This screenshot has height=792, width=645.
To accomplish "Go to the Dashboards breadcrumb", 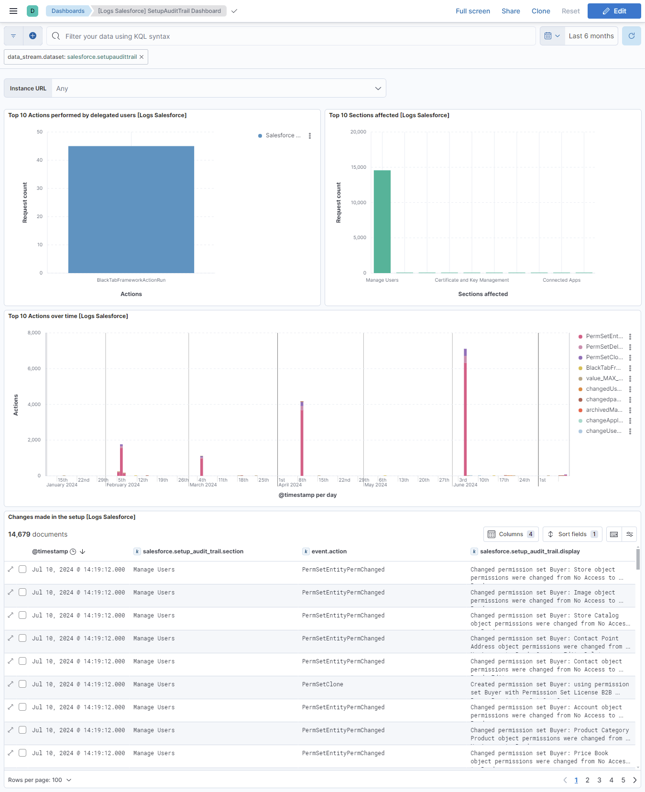I will (68, 11).
